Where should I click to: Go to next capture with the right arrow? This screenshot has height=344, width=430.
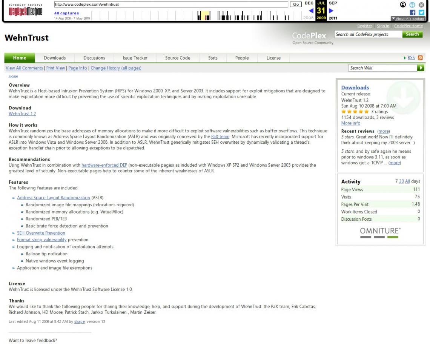(331, 11)
